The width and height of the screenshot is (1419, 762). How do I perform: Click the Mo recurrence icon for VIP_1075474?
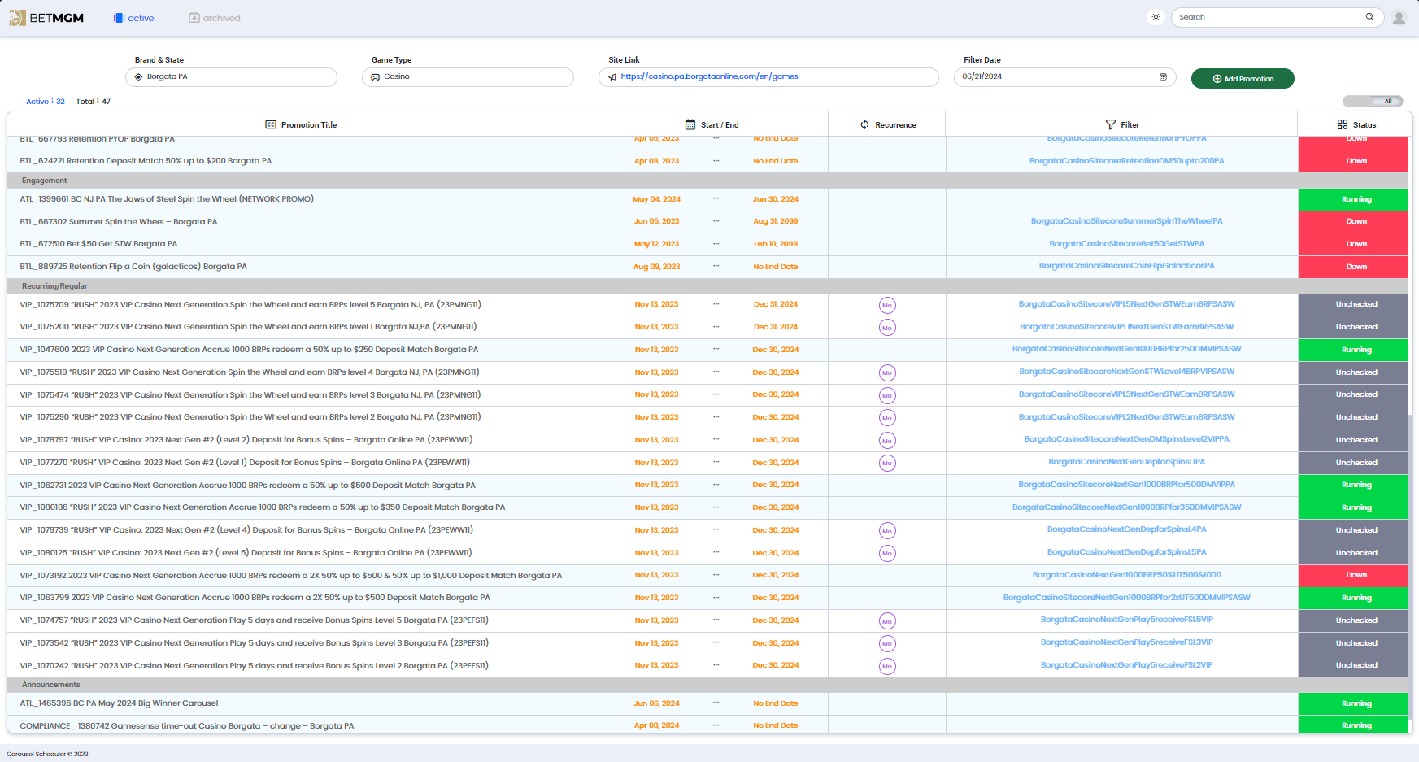pyautogui.click(x=887, y=395)
